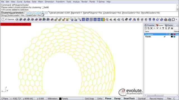Click Layers panel horizontal scrollbar
The width and height of the screenshot is (179, 100).
click(x=155, y=95)
